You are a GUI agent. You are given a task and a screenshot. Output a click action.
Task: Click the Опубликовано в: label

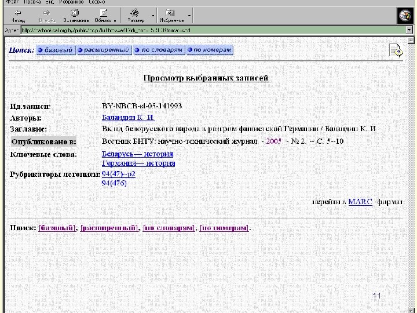point(43,141)
